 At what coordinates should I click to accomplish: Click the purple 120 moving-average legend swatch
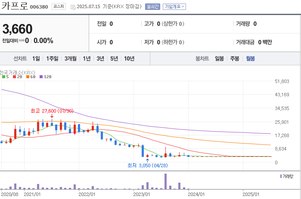(41, 77)
